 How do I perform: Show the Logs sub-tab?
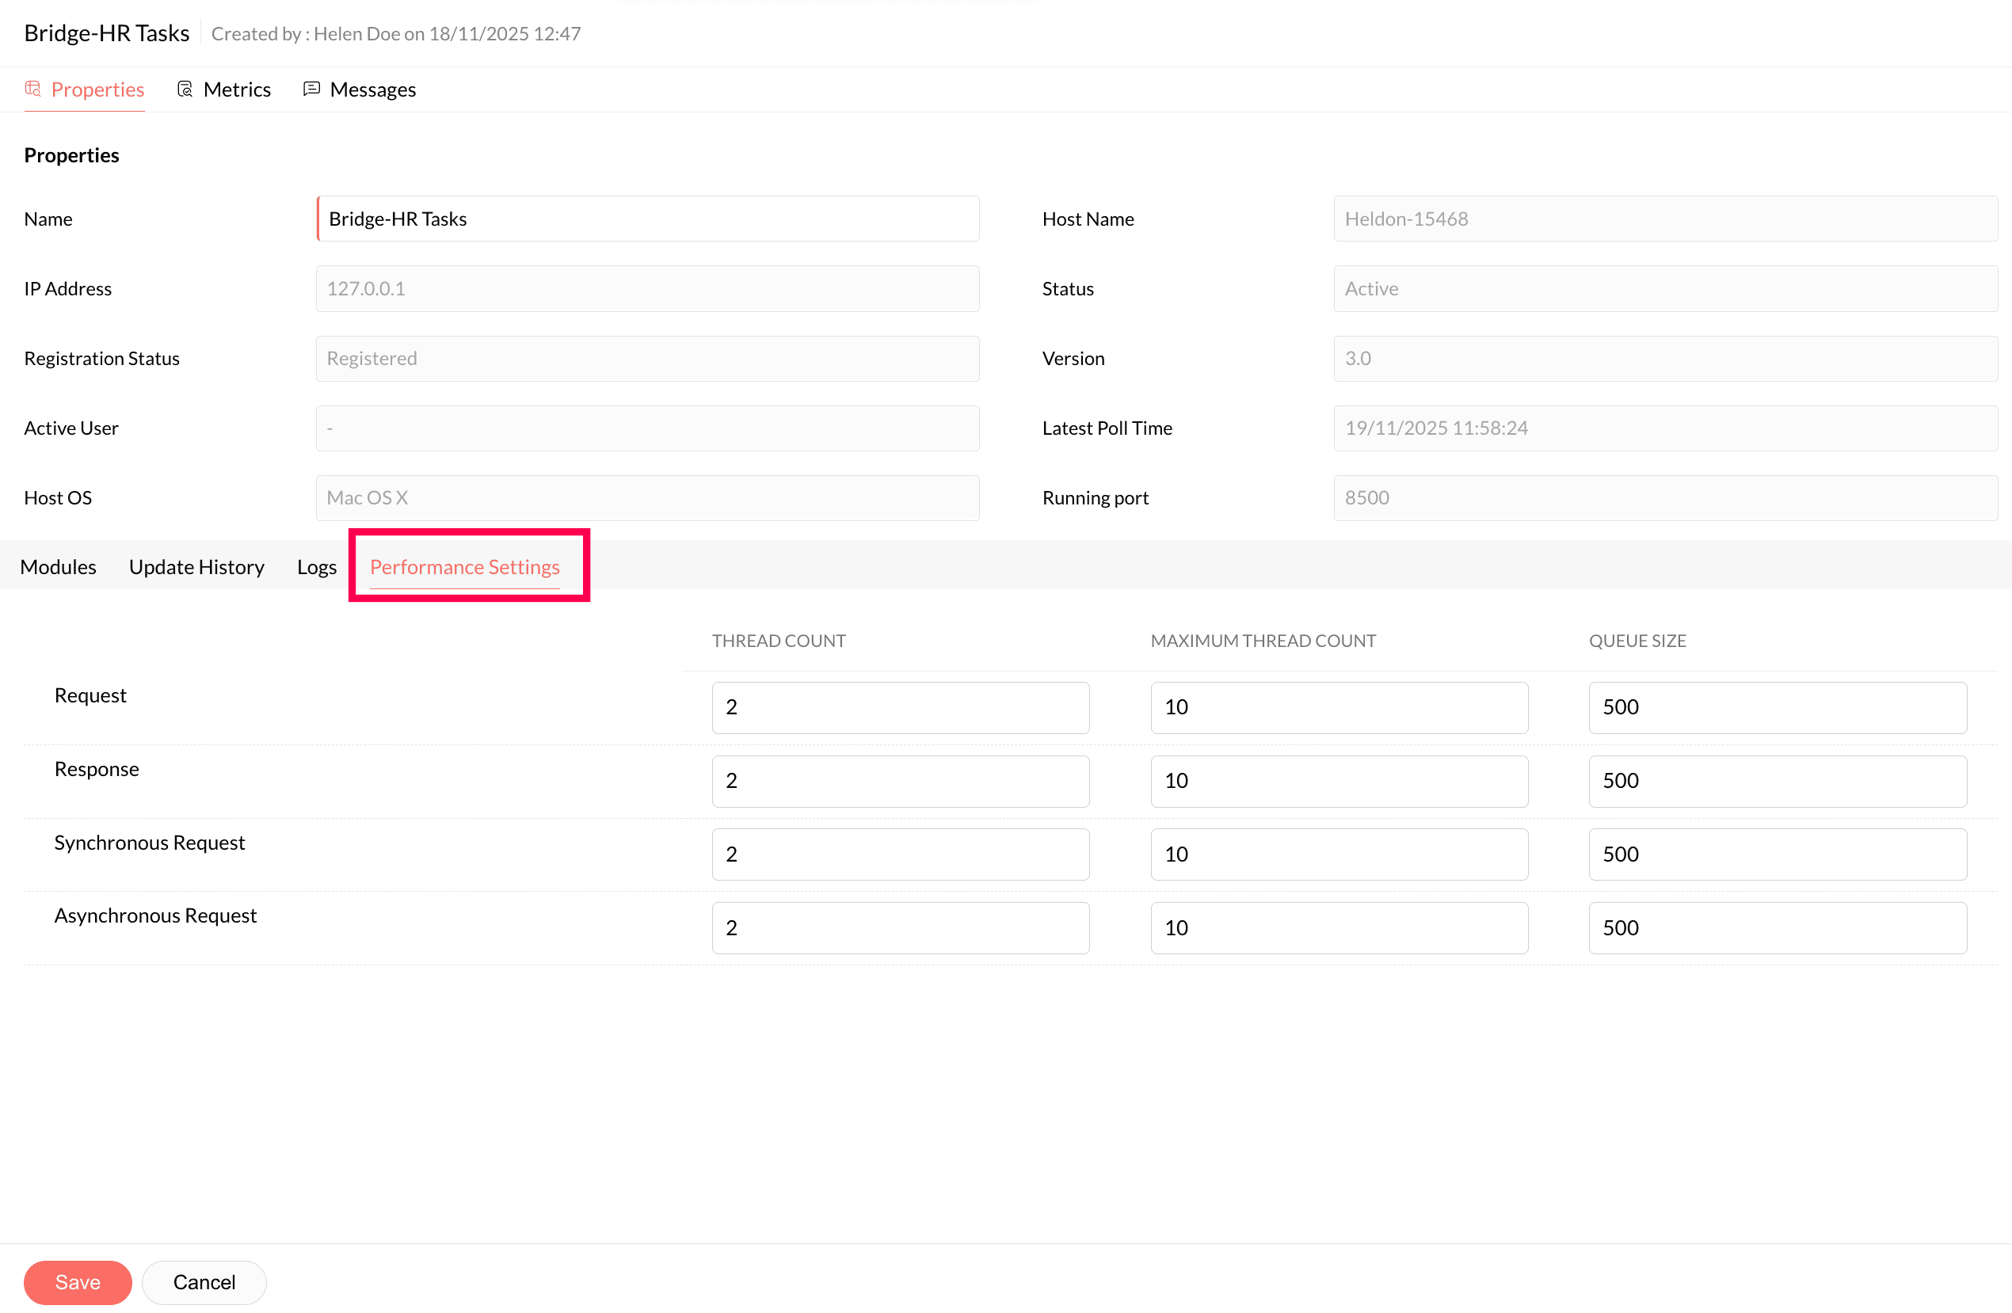point(316,566)
